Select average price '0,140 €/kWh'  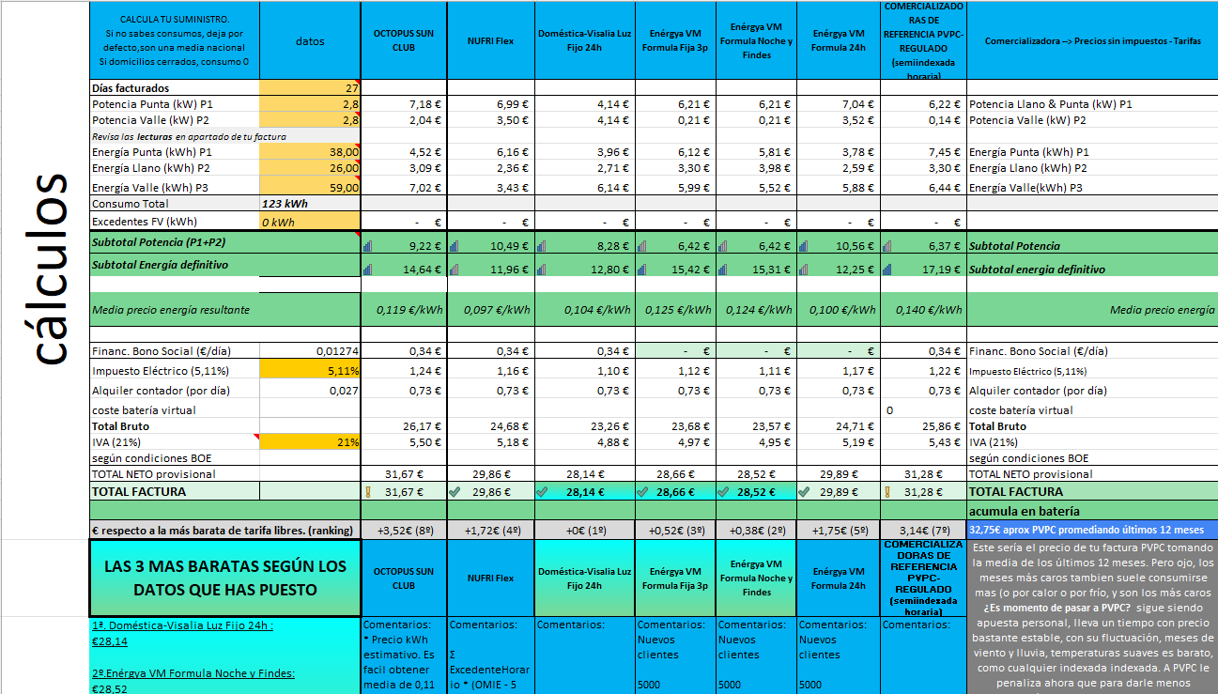coord(923,309)
